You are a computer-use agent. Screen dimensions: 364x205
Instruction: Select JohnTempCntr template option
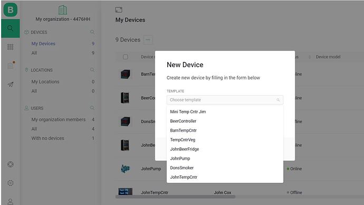(x=225, y=177)
